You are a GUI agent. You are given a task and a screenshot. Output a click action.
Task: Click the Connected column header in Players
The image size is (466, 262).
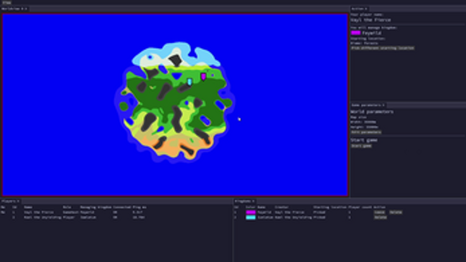(x=122, y=207)
